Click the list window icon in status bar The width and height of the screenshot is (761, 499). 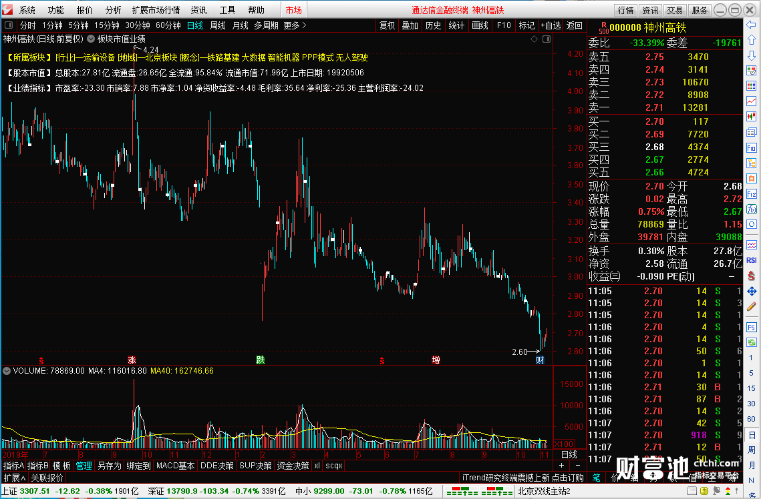[692, 491]
